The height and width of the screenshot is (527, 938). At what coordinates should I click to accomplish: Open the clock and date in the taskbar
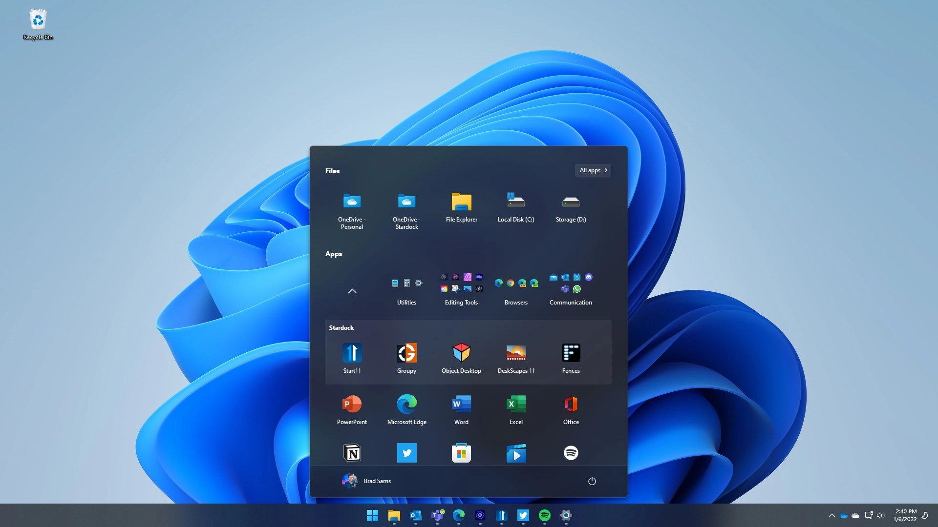[905, 515]
